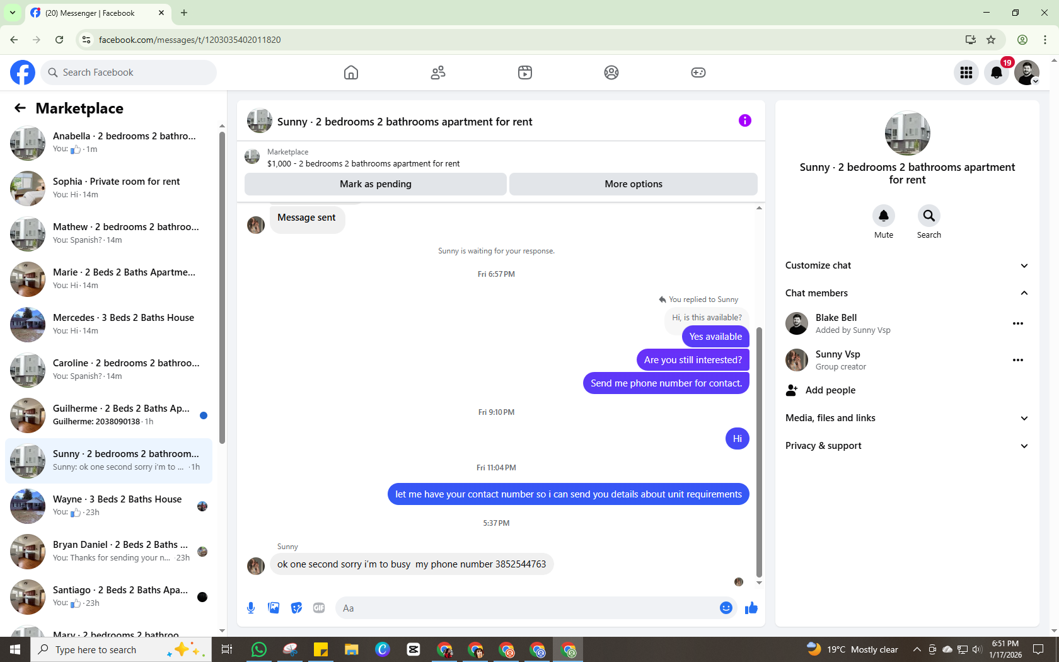The image size is (1059, 662).
Task: Open Mathew conversation
Action: (109, 234)
